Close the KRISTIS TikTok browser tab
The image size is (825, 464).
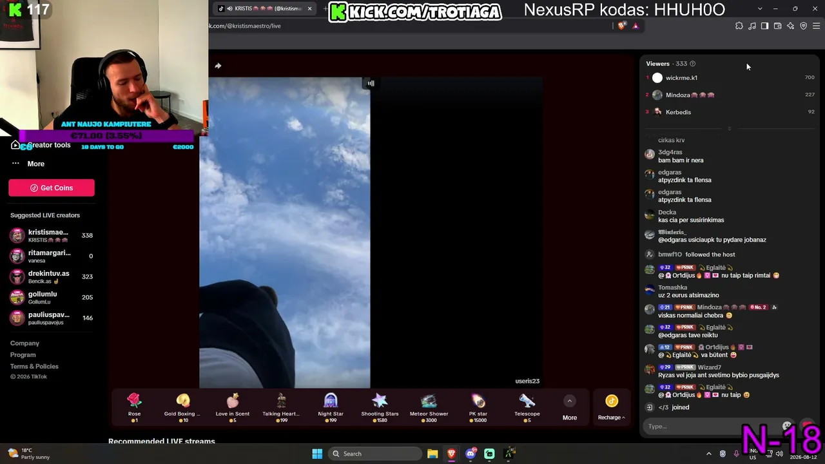[309, 8]
